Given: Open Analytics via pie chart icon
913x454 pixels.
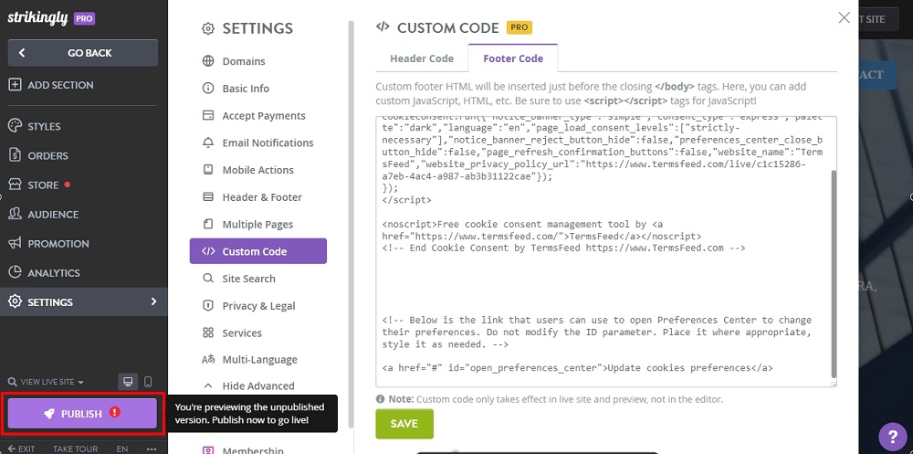Looking at the screenshot, I should 16,273.
